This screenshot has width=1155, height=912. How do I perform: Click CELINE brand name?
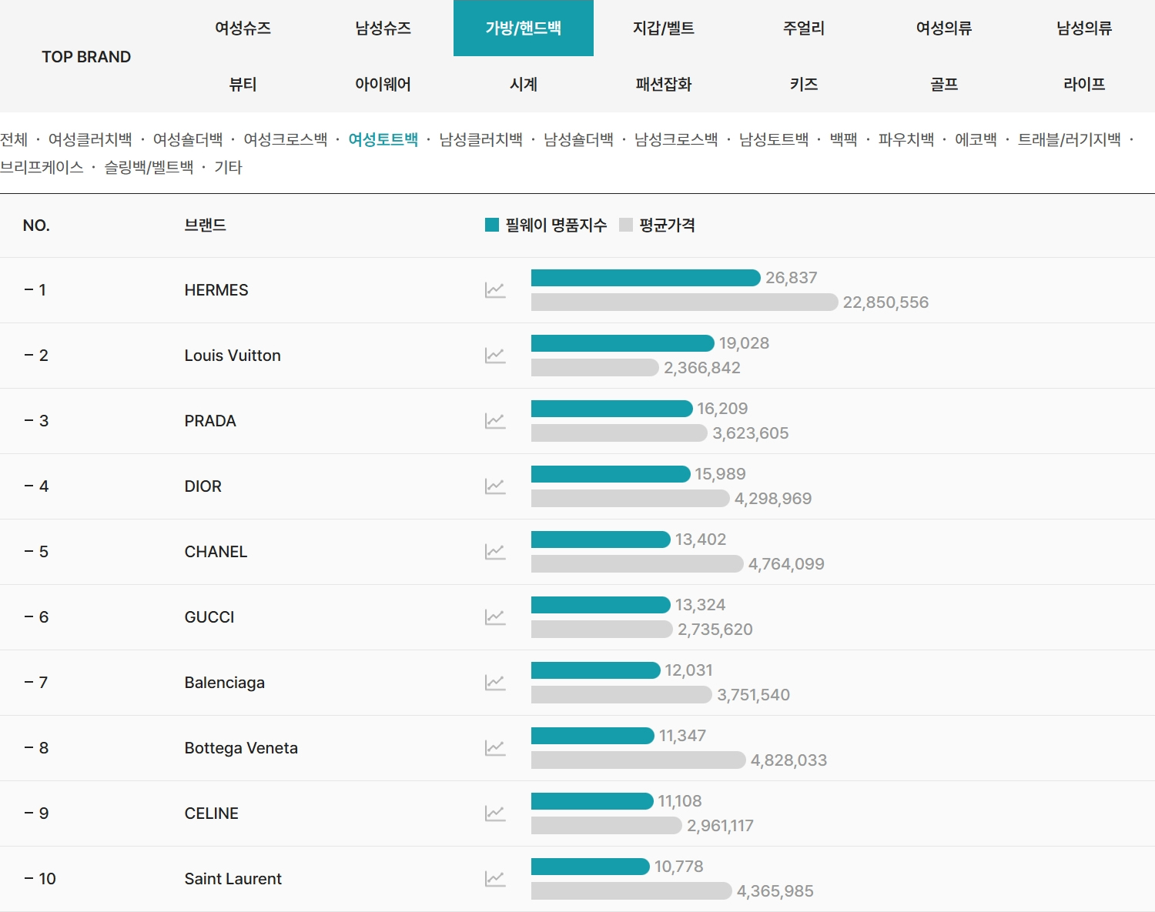point(212,813)
